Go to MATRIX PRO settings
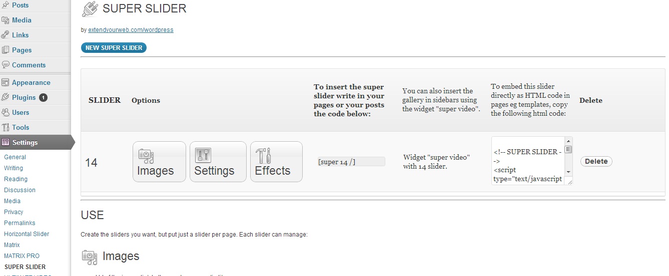The height and width of the screenshot is (276, 669). [22, 256]
